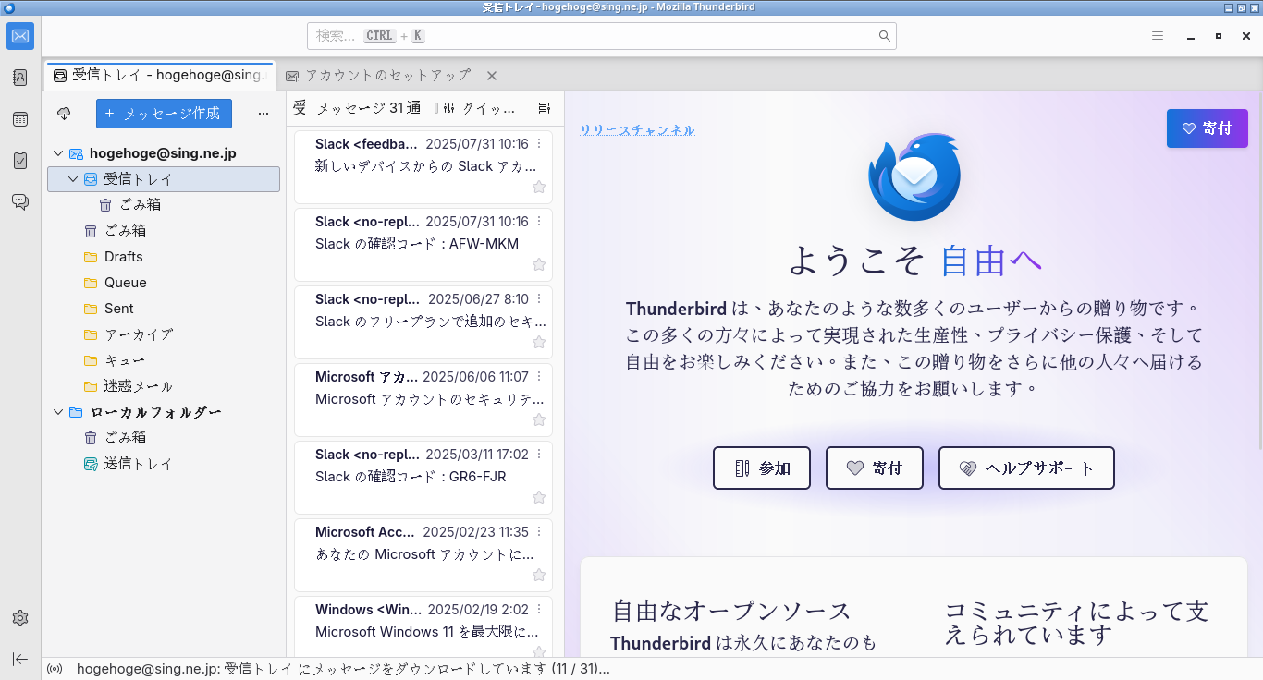Viewport: 1263px width, 680px height.
Task: Open Settings via the gear icon
Action: pyautogui.click(x=20, y=618)
